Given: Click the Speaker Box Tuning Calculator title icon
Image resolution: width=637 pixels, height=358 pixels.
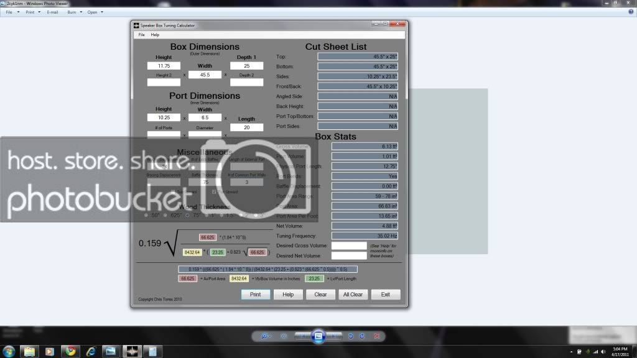Looking at the screenshot, I should click(x=136, y=25).
